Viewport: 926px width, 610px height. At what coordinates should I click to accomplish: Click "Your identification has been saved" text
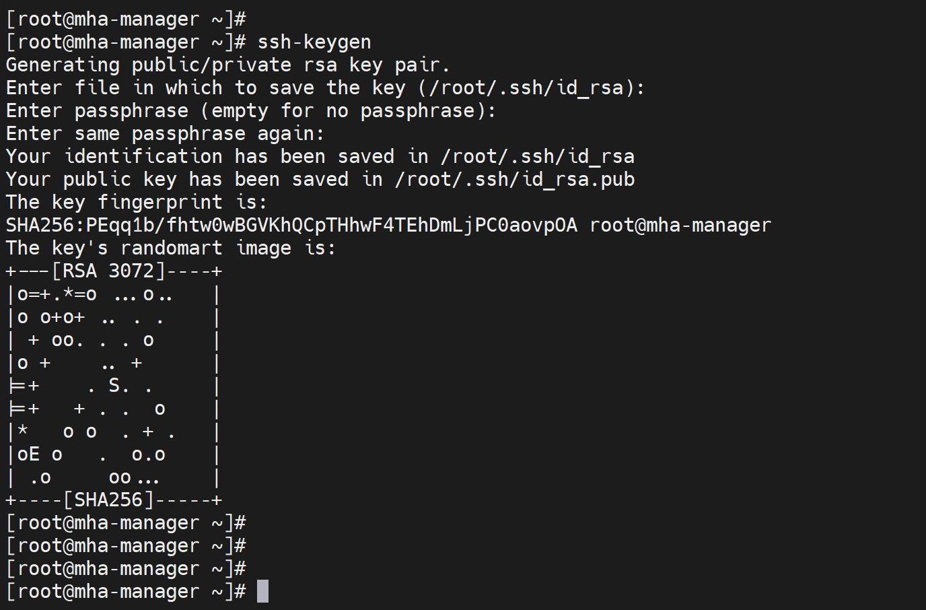click(x=200, y=156)
